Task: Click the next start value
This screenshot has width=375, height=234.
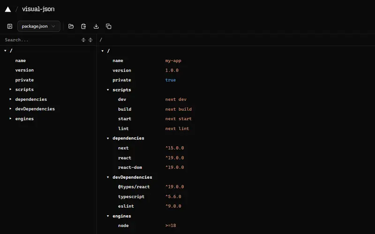Action: [179, 119]
